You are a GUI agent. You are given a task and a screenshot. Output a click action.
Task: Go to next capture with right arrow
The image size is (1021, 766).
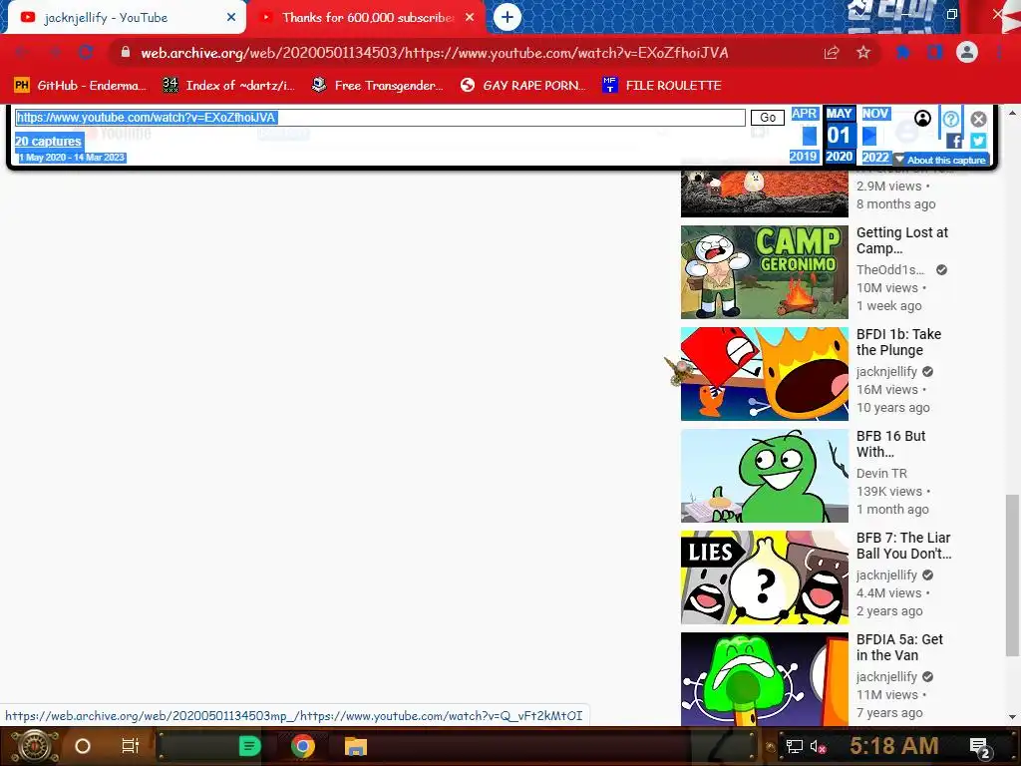click(869, 136)
